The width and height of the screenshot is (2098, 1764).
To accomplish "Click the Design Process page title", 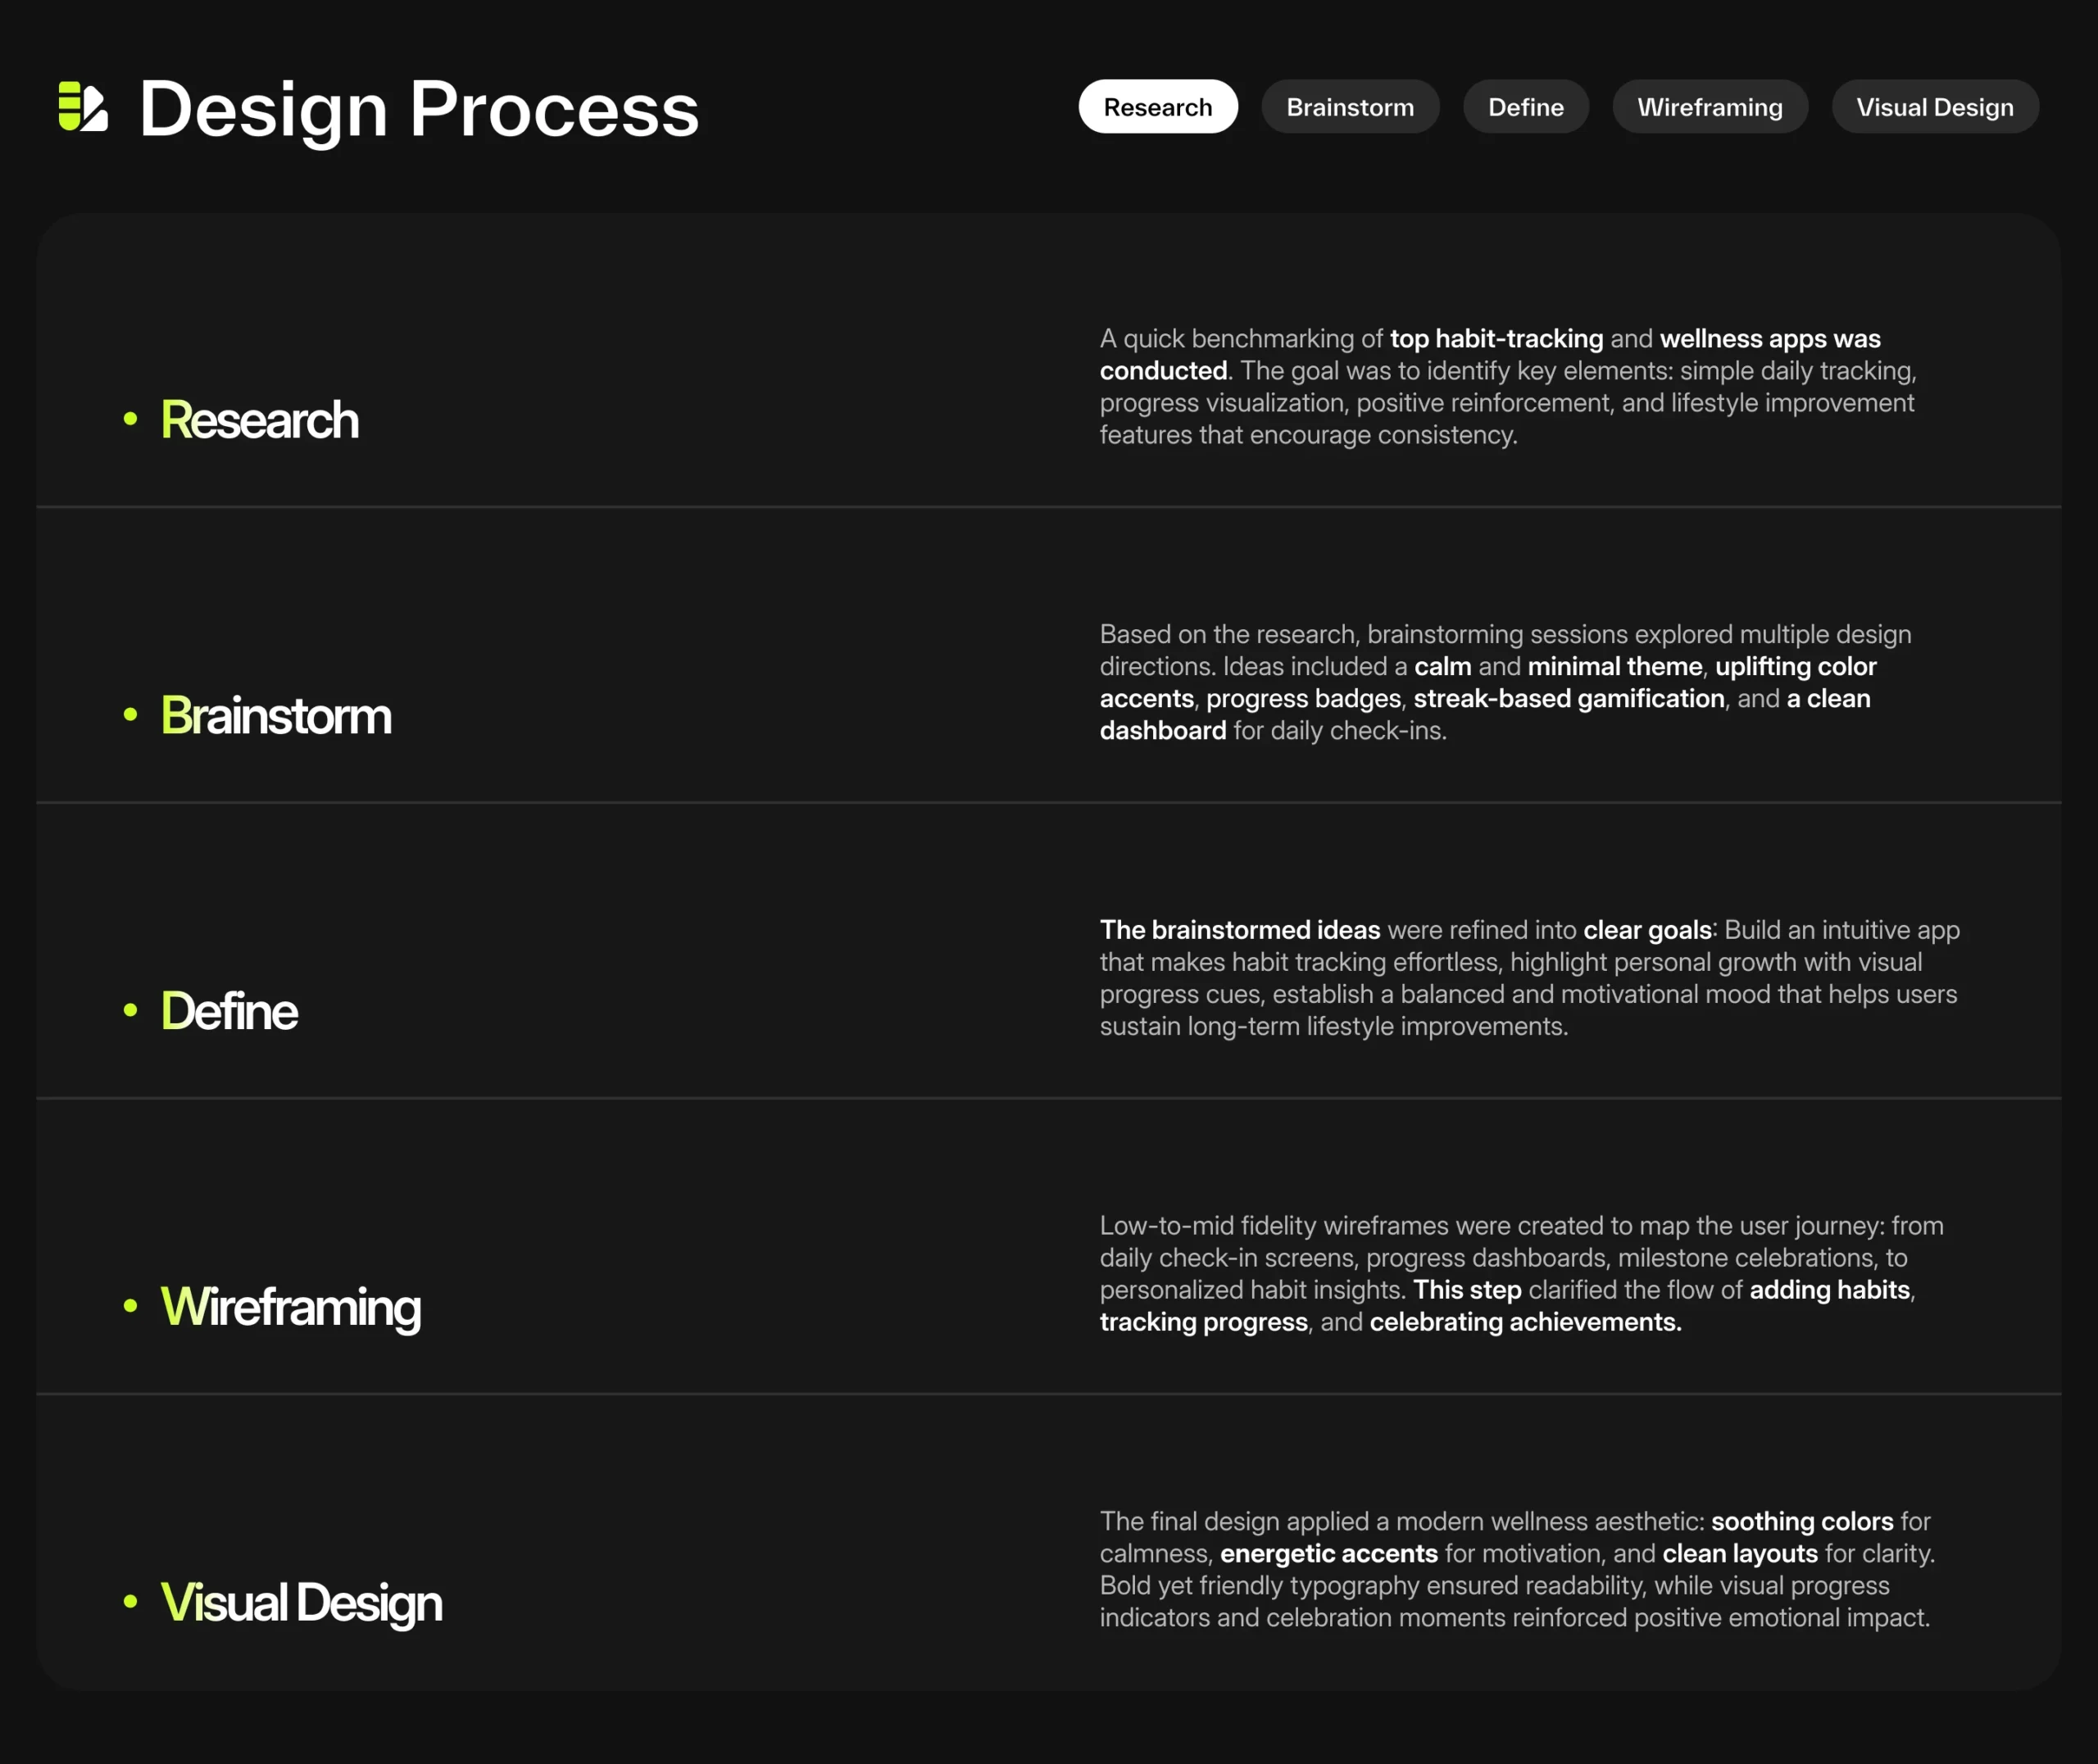I will point(419,109).
